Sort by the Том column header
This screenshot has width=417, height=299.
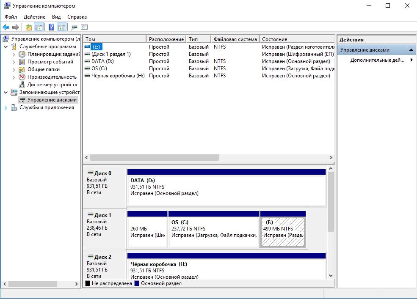(115, 39)
